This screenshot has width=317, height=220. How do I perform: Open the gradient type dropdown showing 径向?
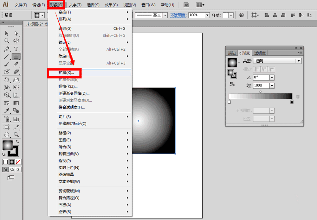pos(277,61)
